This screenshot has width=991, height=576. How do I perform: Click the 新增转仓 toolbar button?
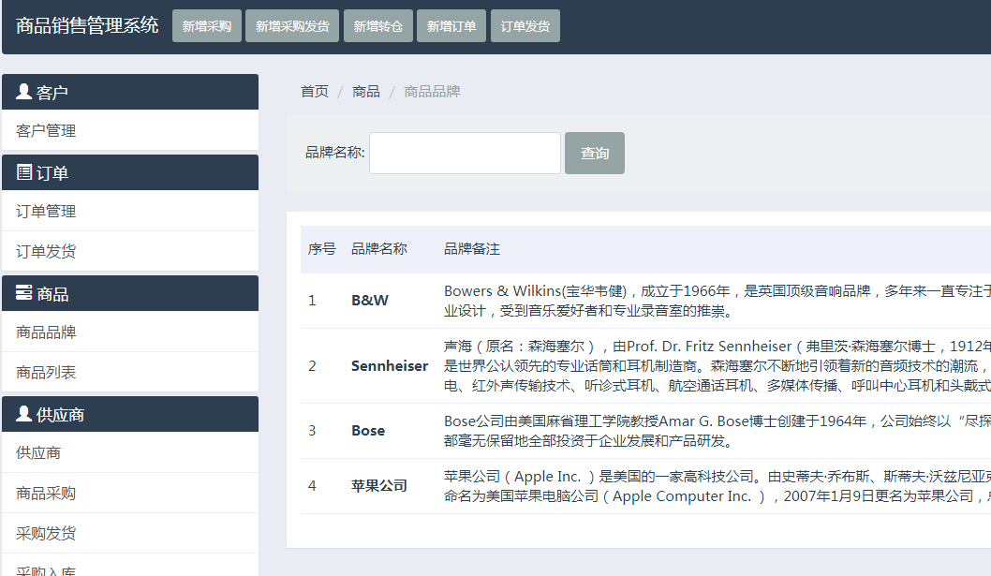[378, 26]
